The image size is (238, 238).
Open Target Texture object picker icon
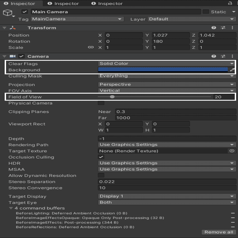click(x=232, y=151)
